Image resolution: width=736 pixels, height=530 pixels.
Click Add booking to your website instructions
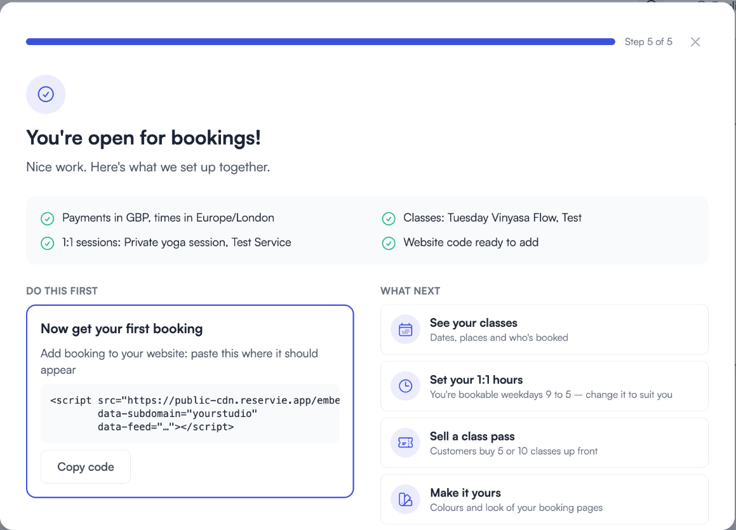[179, 362]
